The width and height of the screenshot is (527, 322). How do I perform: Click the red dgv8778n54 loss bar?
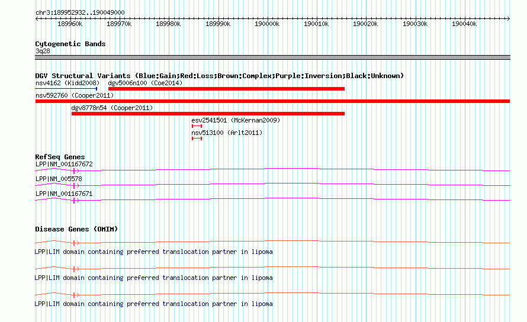pyautogui.click(x=208, y=114)
